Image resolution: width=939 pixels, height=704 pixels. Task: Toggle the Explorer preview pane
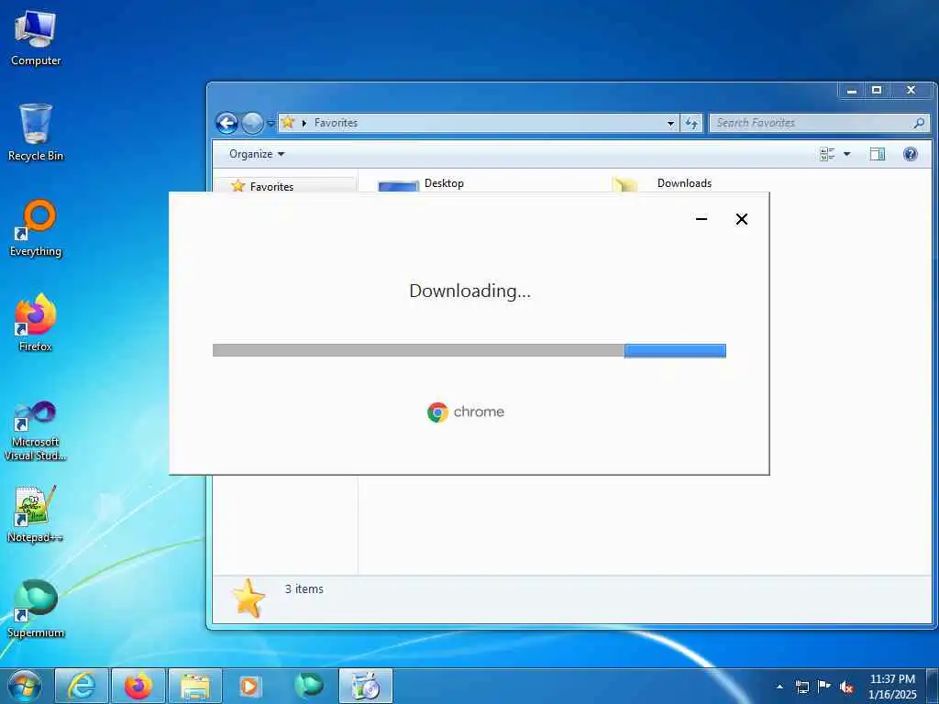878,154
